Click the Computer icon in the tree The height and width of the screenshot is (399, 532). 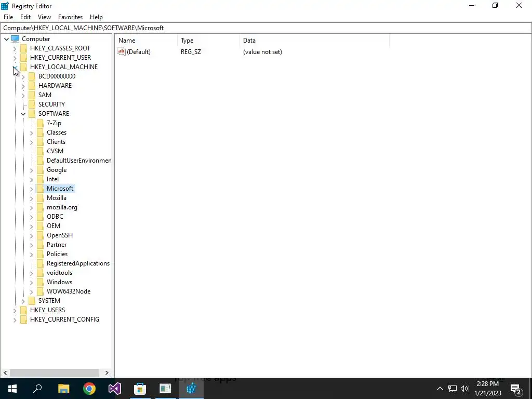tap(15, 38)
